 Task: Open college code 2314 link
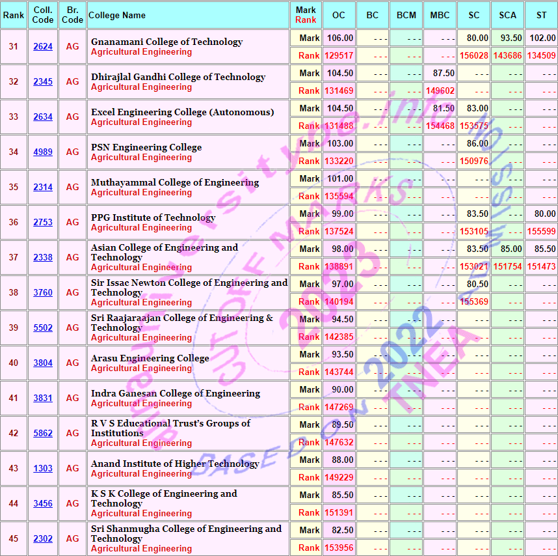click(x=43, y=188)
